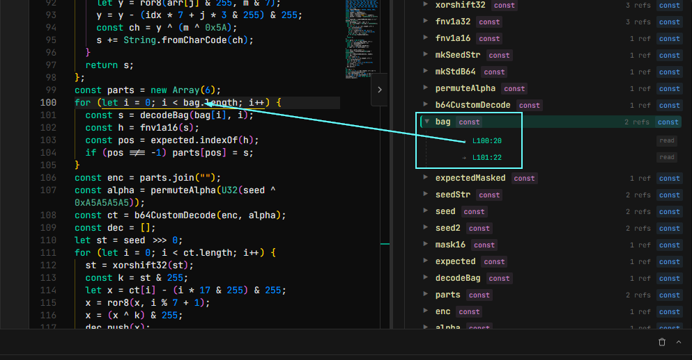Click the right-side const tag on expected row

(x=670, y=262)
